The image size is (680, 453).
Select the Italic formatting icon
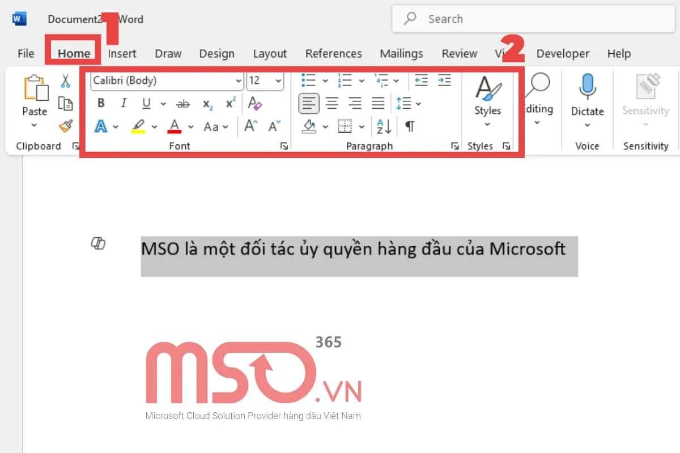coord(124,103)
